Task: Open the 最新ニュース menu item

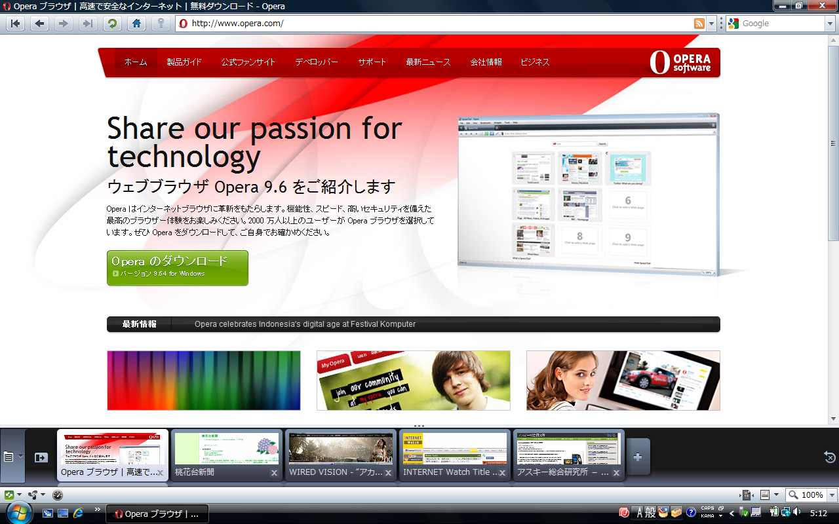Action: click(428, 62)
